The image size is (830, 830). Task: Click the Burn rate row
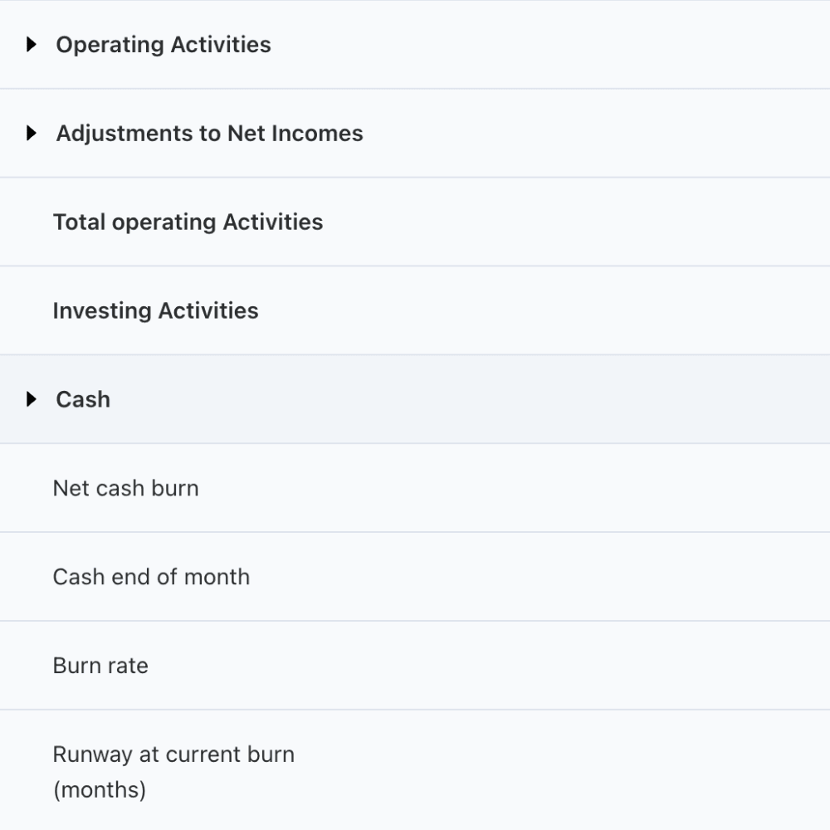coord(100,665)
